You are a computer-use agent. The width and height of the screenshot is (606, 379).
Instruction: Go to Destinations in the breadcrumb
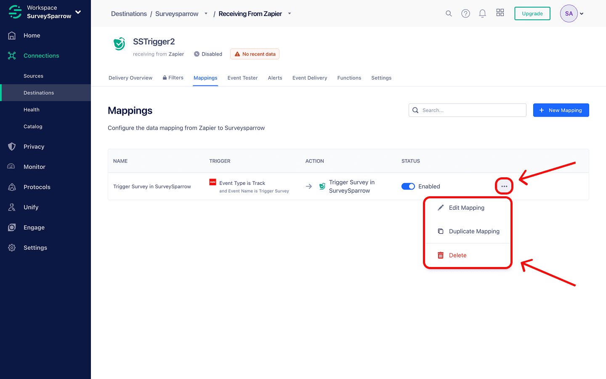[129, 14]
